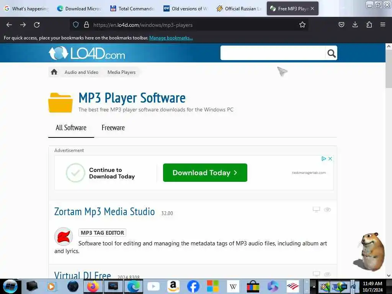Launch Microsoft Edge from the taskbar
Screen dimensions: 392x294
(x=133, y=286)
